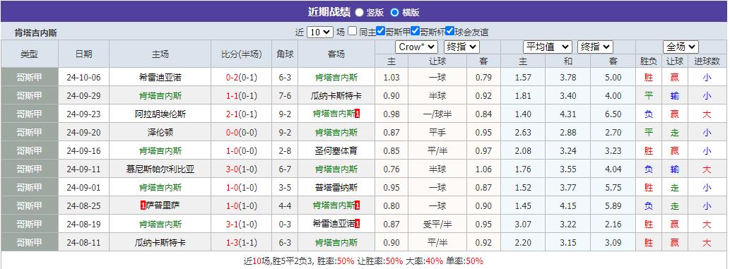Click 大 goals result in 24-08-11 row
Screen dimensions: 730x269
tap(707, 242)
